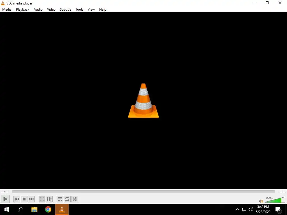The width and height of the screenshot is (287, 215).
Task: Click VLC cone icon in title bar
Action: [x=3, y=3]
